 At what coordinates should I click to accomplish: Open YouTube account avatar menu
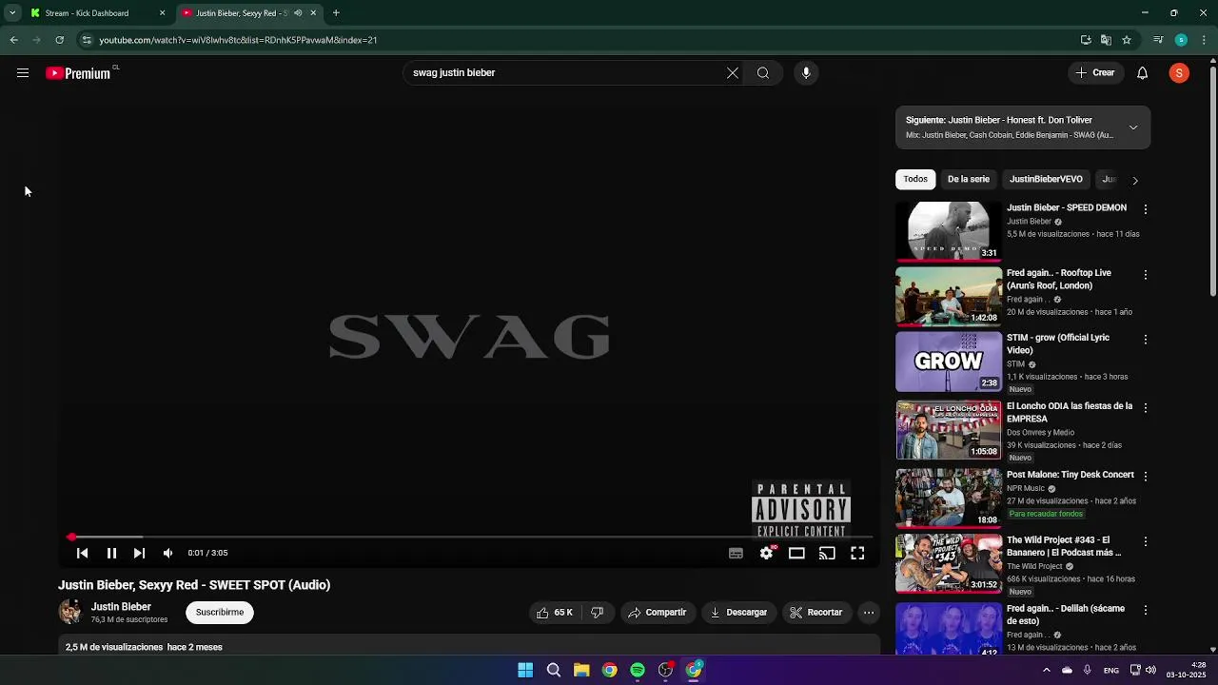(x=1179, y=73)
